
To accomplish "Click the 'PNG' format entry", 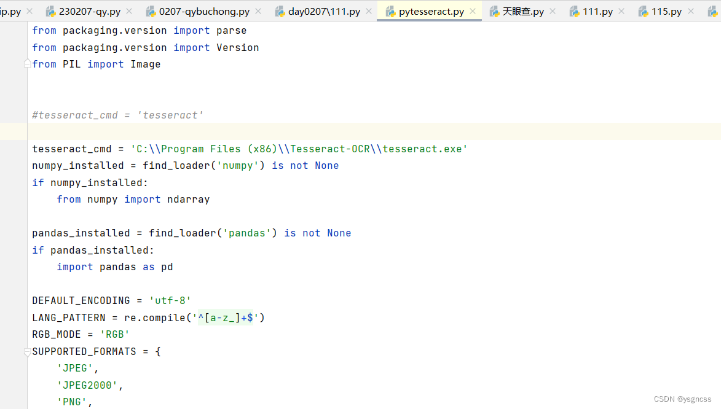I will pyautogui.click(x=72, y=402).
